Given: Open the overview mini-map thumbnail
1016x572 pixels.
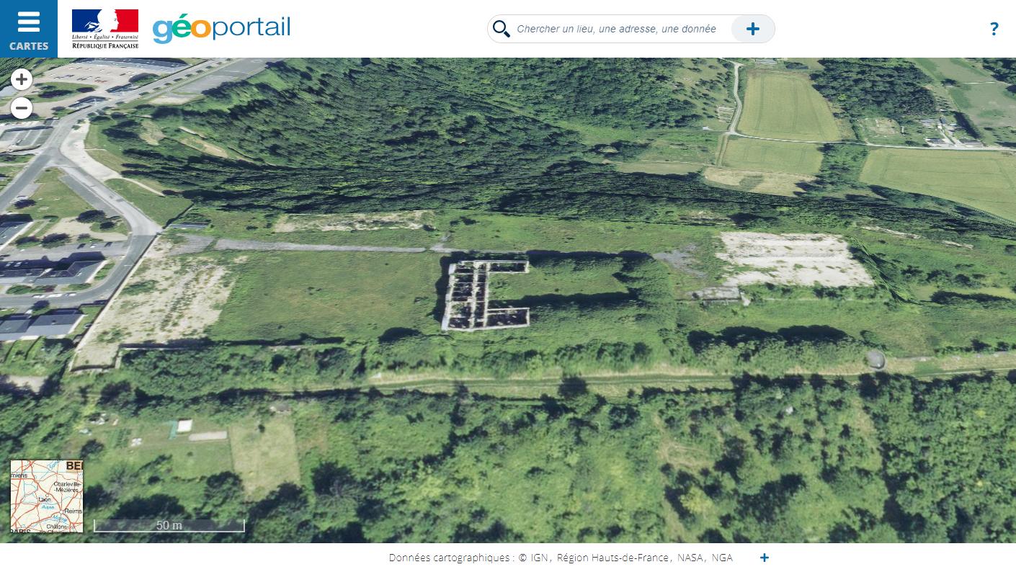Looking at the screenshot, I should (x=47, y=496).
